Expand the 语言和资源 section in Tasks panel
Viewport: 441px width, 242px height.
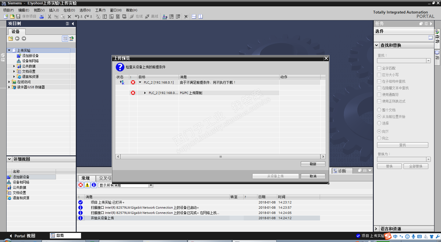[376, 229]
